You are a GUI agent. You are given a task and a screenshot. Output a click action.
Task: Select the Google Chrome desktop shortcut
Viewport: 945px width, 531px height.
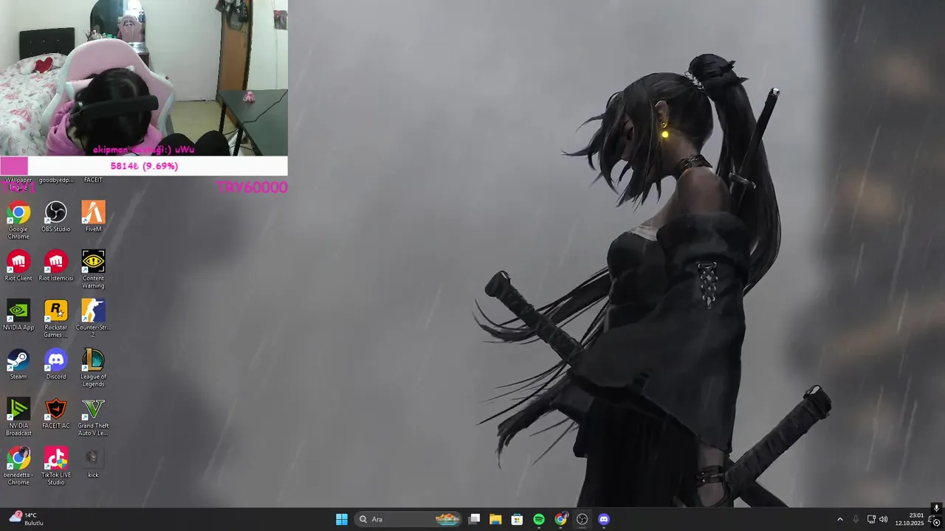18,220
